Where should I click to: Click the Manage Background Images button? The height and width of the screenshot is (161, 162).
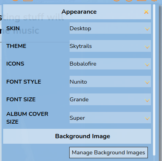[x=109, y=152]
